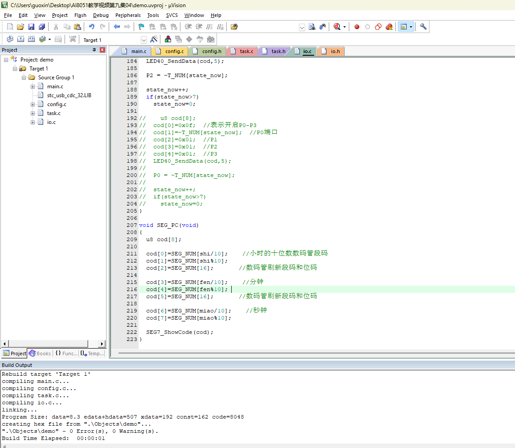The height and width of the screenshot is (448, 515).
Task: Switch to the task.c editor tab
Action: pyautogui.click(x=243, y=51)
